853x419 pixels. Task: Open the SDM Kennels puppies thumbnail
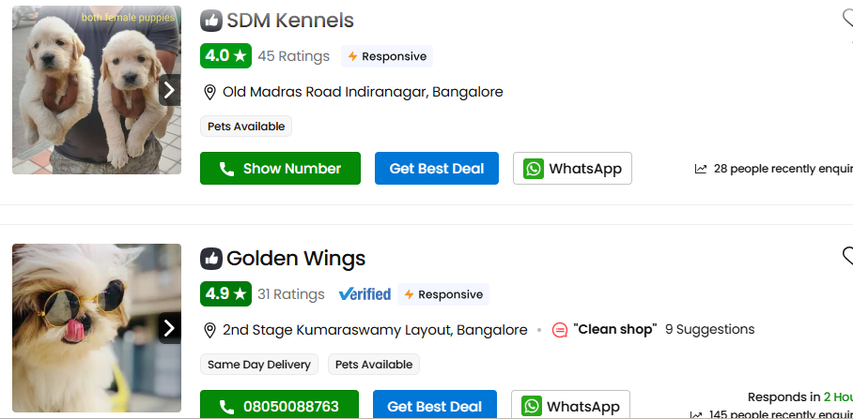(x=89, y=90)
